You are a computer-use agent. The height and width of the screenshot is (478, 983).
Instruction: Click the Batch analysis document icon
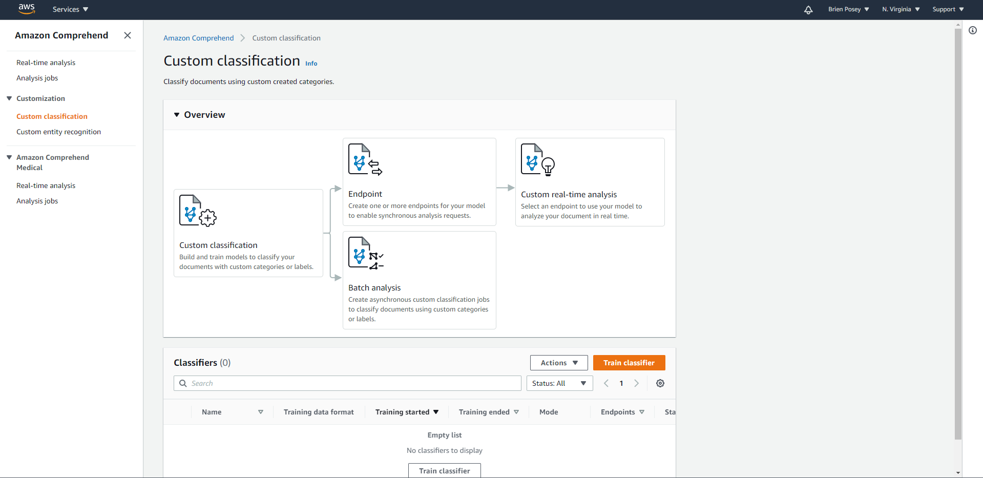tap(366, 253)
